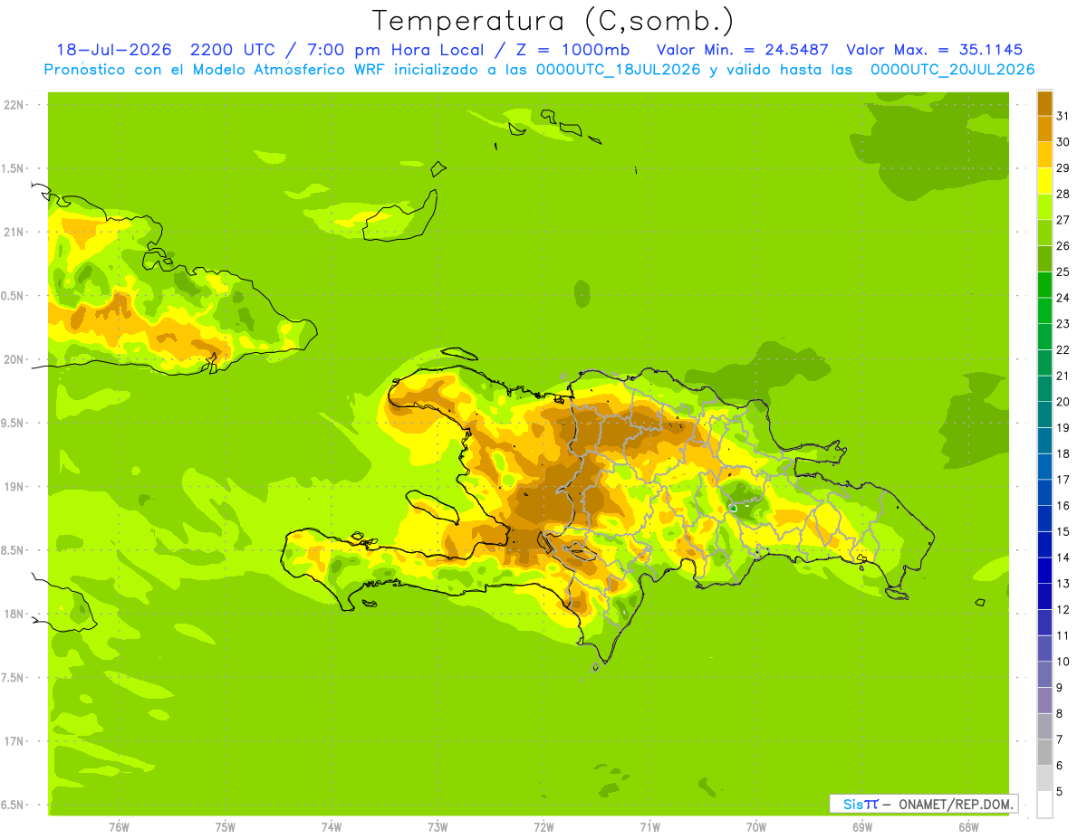The image size is (1087, 839).
Task: Click the white swatch below legend value 5
Action: click(x=1044, y=805)
